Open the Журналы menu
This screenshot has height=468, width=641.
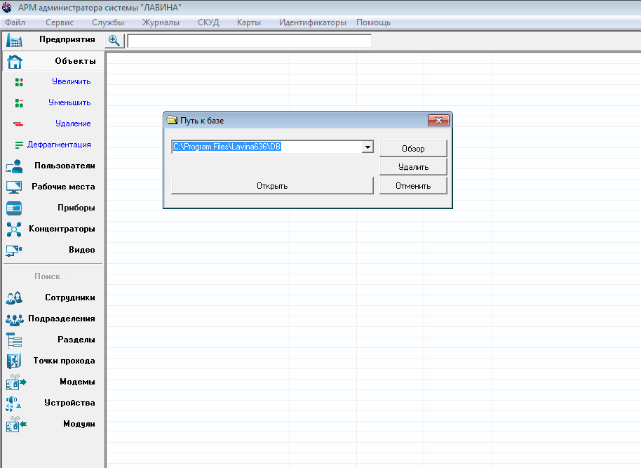click(x=161, y=22)
